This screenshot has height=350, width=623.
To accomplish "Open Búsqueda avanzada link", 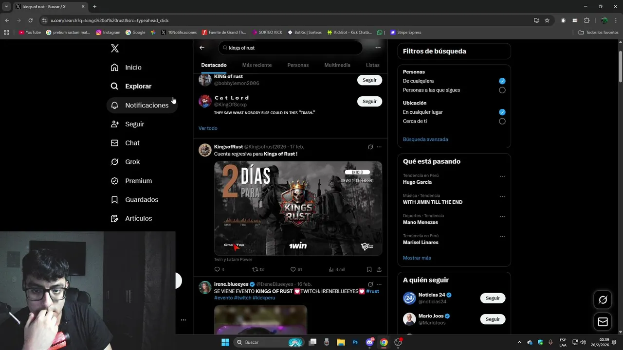I will point(425,140).
